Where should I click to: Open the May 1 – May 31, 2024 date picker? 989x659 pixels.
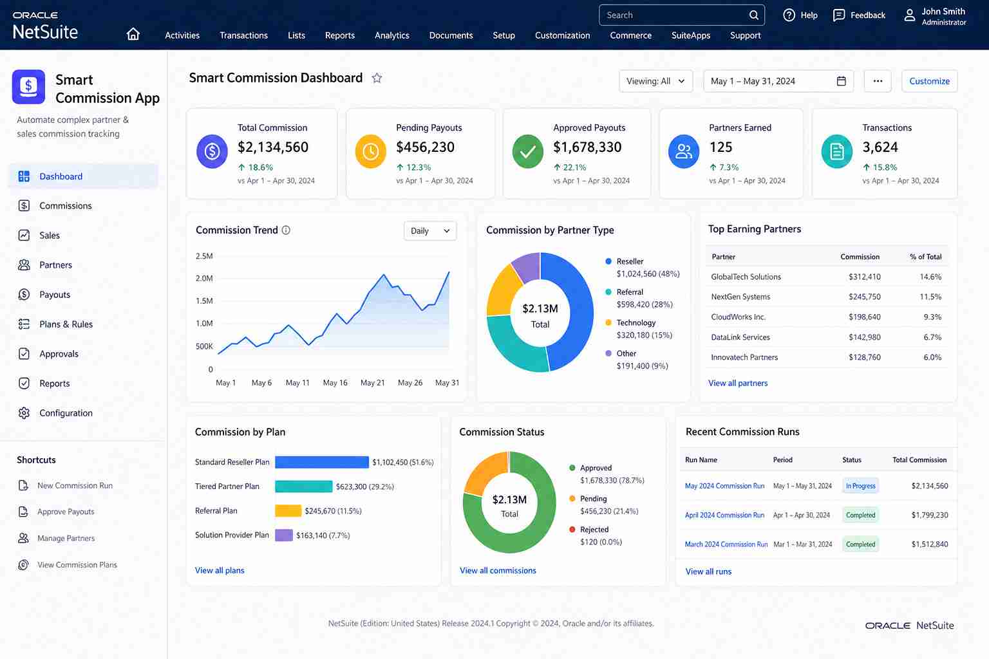pos(778,81)
